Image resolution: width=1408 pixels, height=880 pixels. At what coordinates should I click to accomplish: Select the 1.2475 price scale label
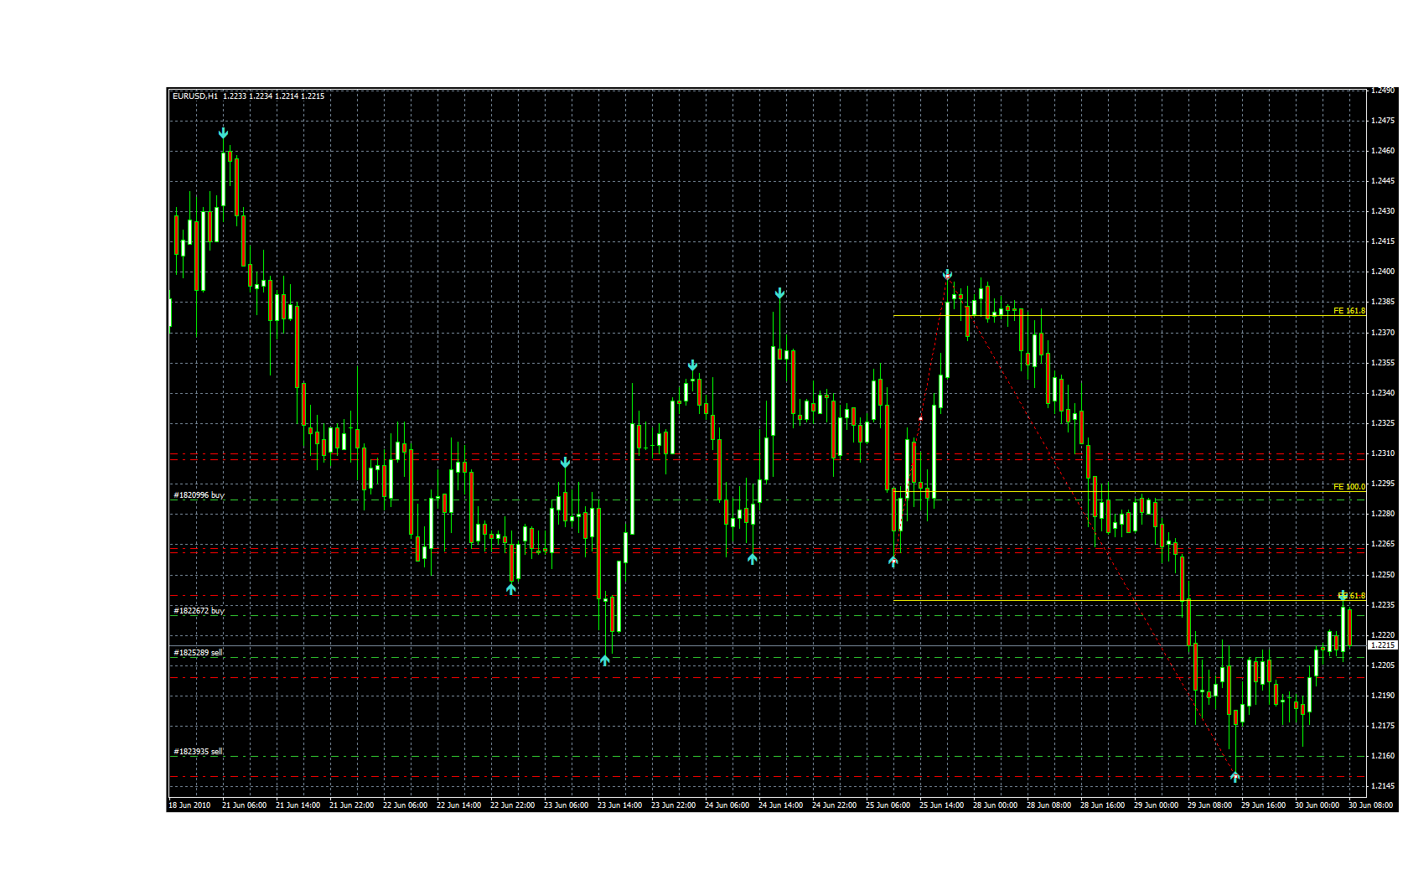pos(1383,121)
